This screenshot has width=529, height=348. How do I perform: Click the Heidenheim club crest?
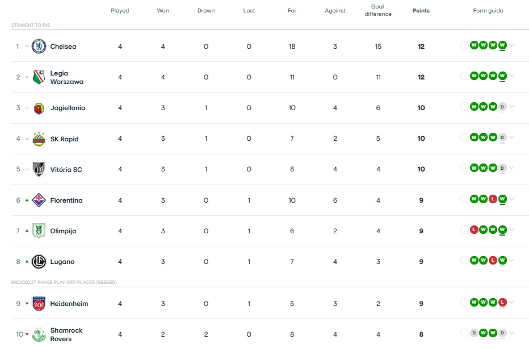pos(39,304)
